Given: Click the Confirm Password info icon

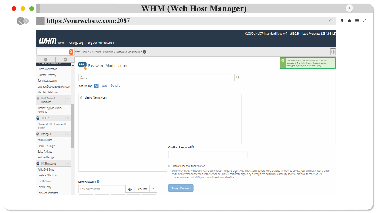Looking at the screenshot, I should click(x=193, y=147).
